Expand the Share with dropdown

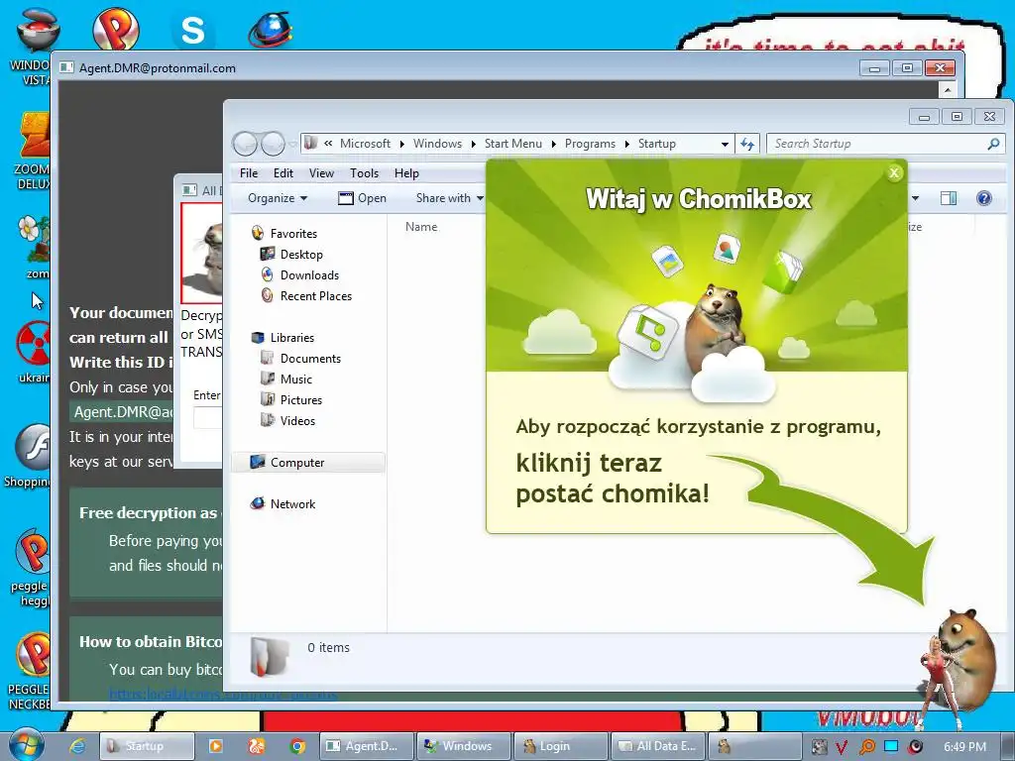coord(449,198)
